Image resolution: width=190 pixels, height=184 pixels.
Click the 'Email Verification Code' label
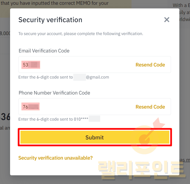[44, 51]
